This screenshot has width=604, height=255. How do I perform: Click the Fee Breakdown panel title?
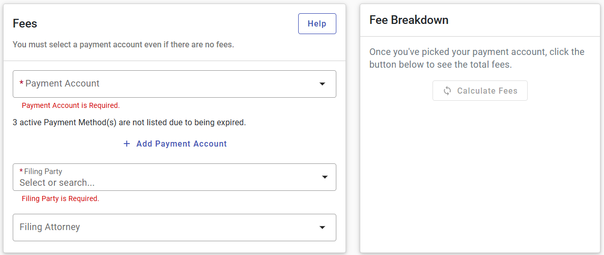click(409, 20)
